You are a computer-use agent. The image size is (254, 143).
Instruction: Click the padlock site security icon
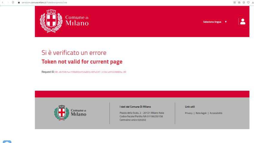pos(19,2)
